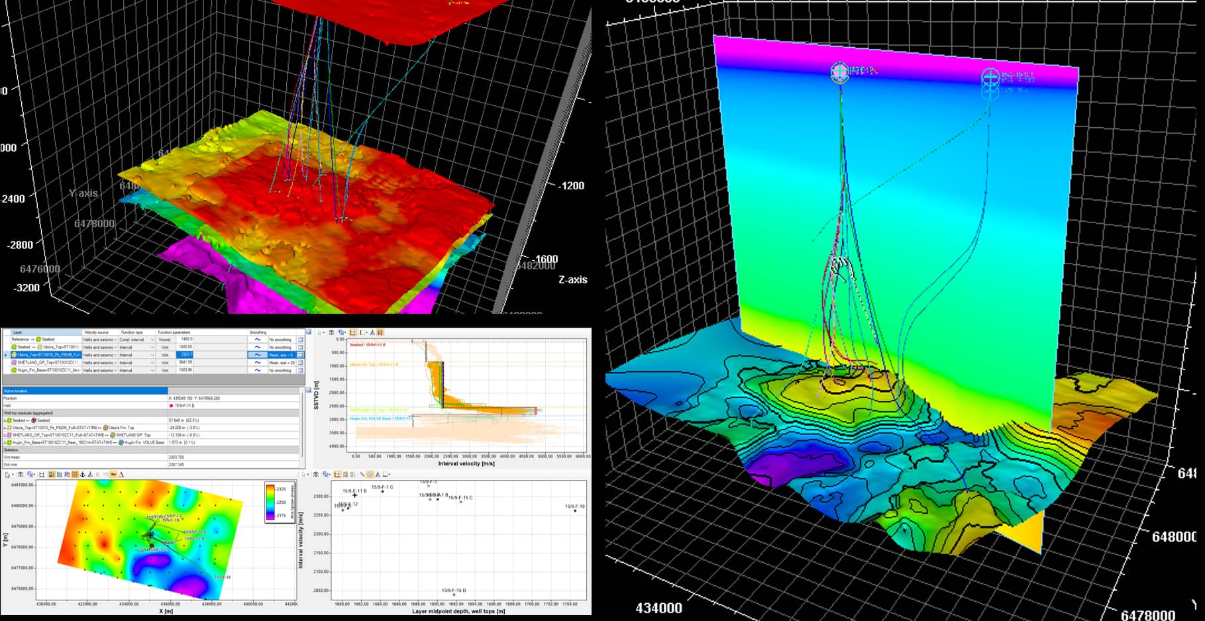Viewport: 1205px width, 621px height.
Task: Click the details panel vertical scrollbar
Action: coord(302,424)
